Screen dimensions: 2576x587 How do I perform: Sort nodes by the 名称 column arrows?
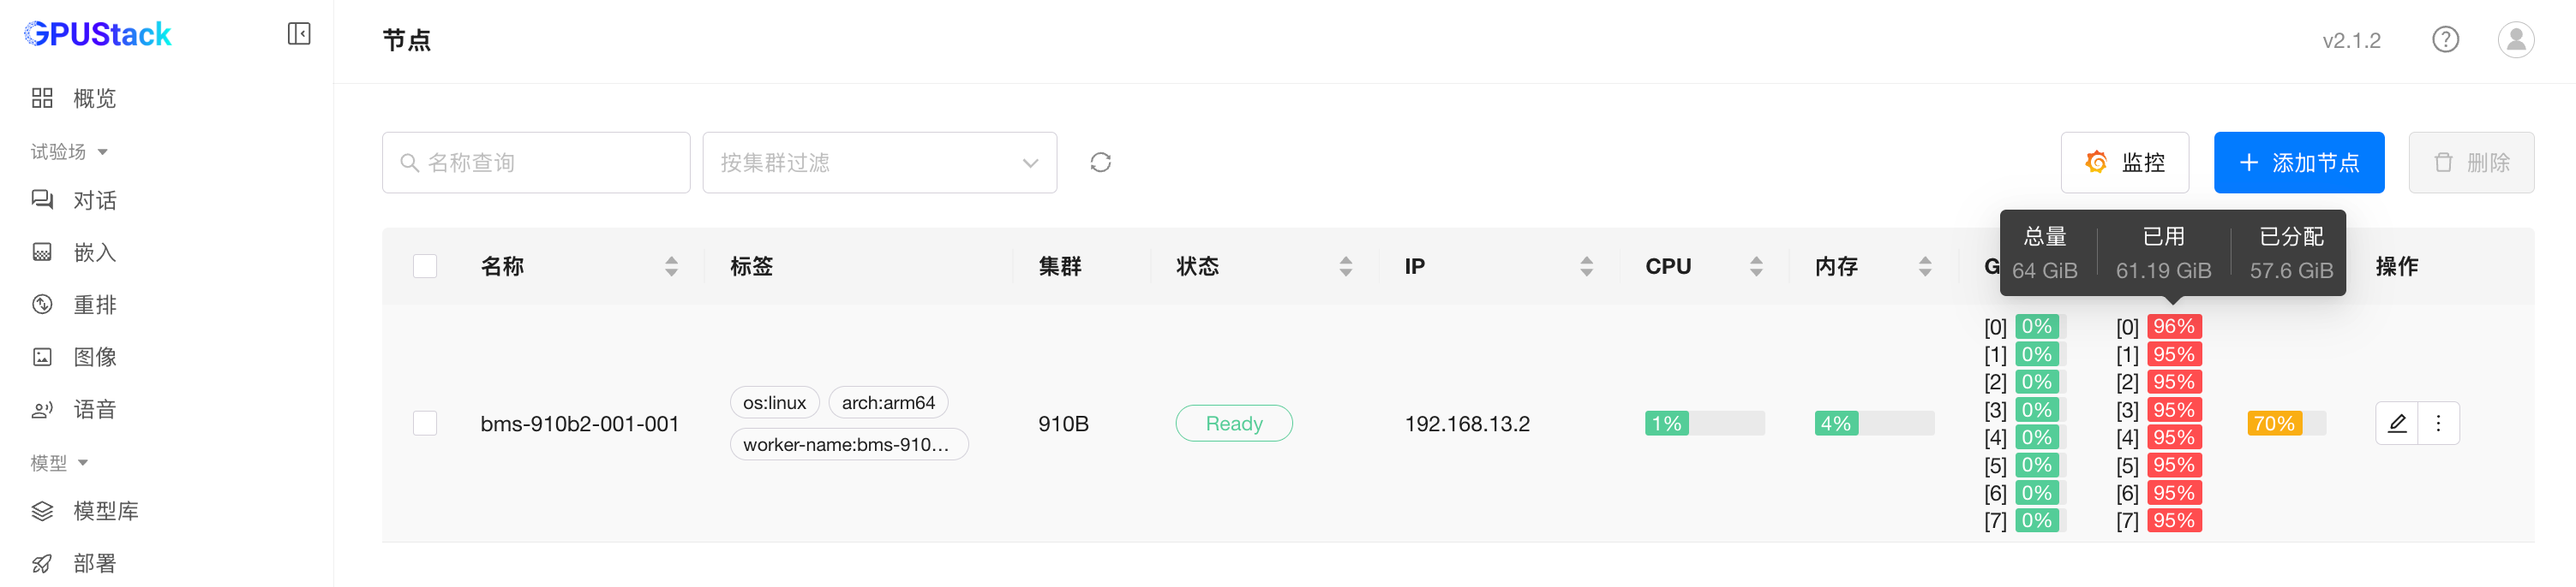coord(671,267)
